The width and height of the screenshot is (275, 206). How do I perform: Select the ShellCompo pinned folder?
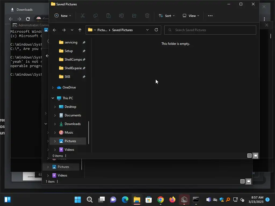pos(73,60)
